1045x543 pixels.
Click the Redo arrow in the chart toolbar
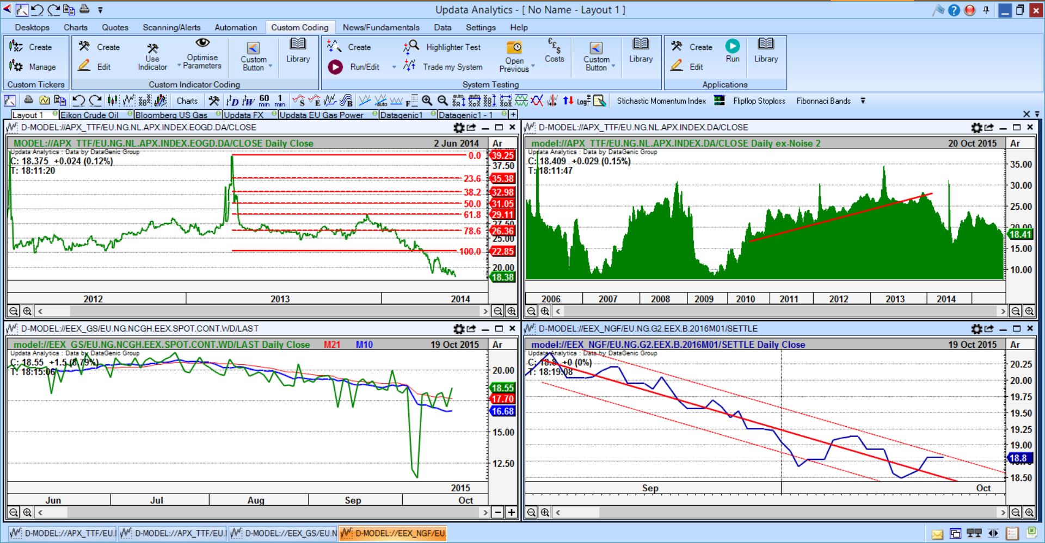coord(96,101)
